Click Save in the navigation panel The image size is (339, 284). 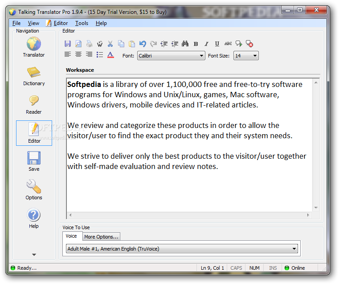(34, 161)
